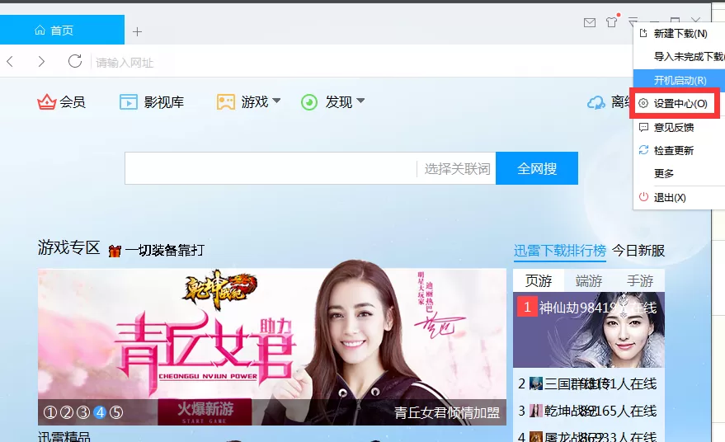This screenshot has width=725, height=442.
Task: Show banner slide 2
Action: 67,412
